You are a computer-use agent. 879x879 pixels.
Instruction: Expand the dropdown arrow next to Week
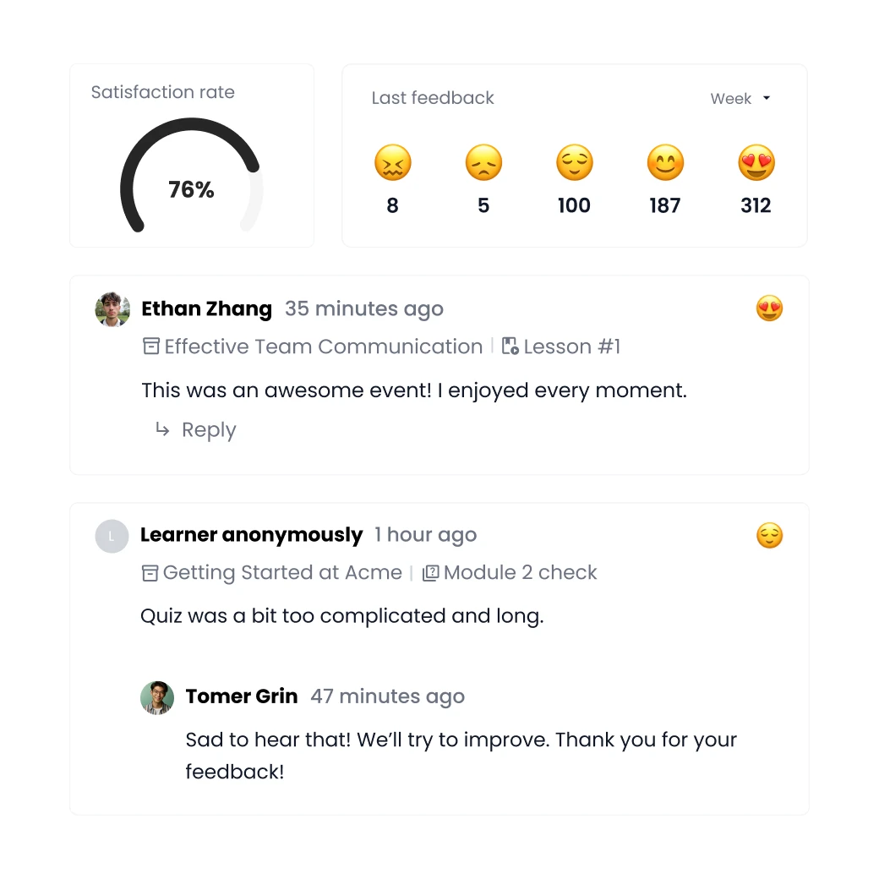767,98
